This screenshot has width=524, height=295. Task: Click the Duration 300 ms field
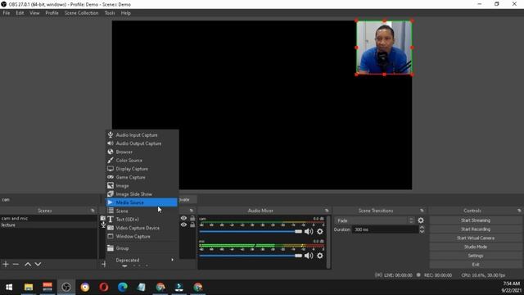pyautogui.click(x=386, y=229)
